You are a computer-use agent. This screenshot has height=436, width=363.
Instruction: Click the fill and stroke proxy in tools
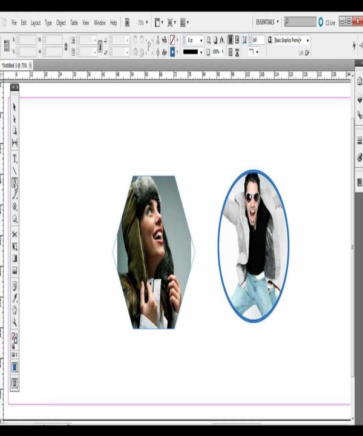click(x=15, y=338)
